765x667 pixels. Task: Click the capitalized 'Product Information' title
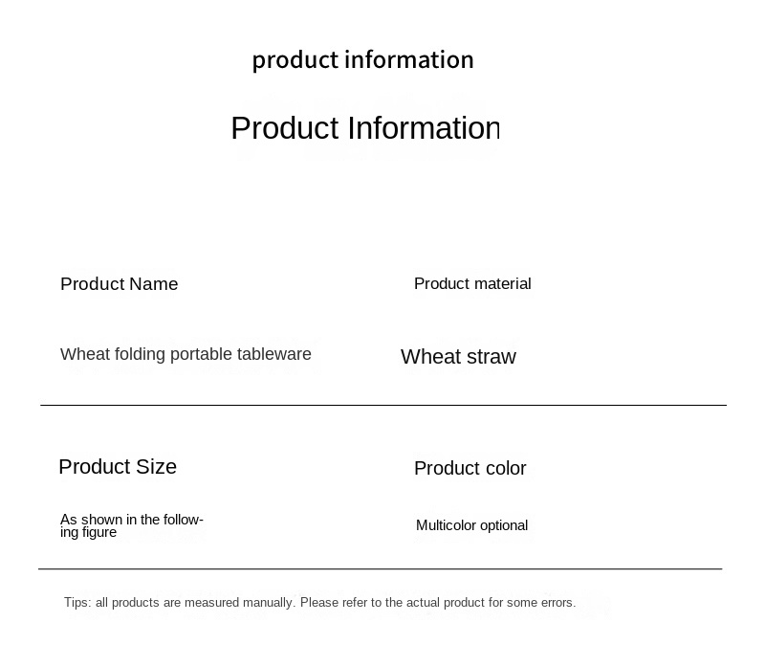tap(364, 128)
